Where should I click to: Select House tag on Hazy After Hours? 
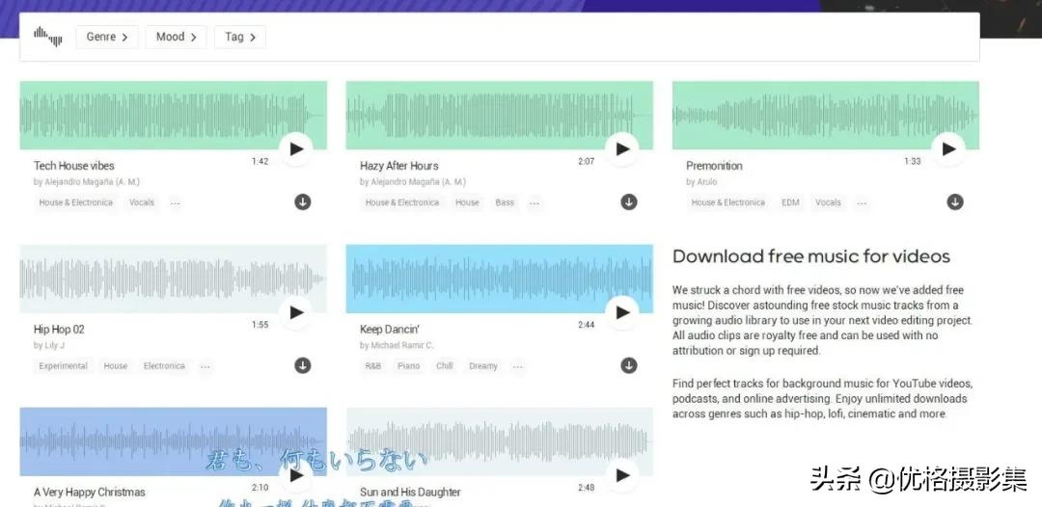[x=467, y=203]
